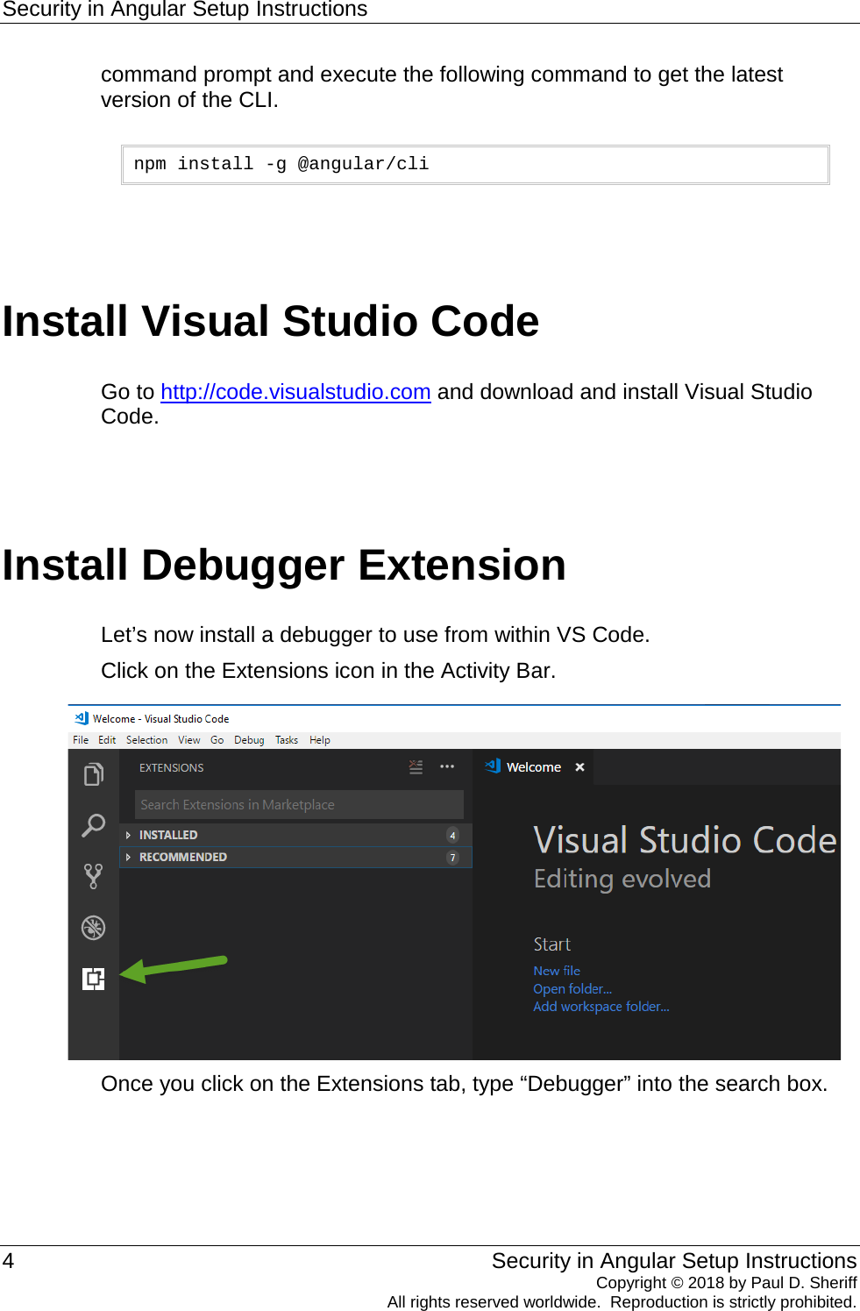860x1311 pixels.
Task: Click Open folder under Start
Action: (572, 988)
